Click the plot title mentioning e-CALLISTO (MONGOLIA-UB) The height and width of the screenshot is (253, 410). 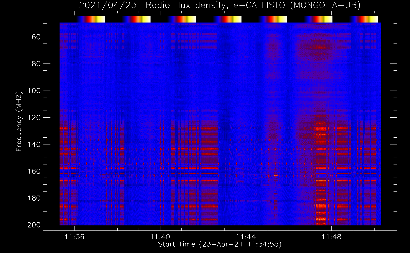219,5
